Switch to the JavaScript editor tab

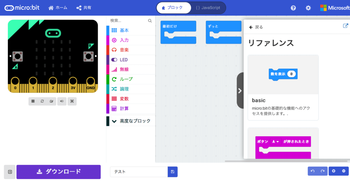click(208, 8)
